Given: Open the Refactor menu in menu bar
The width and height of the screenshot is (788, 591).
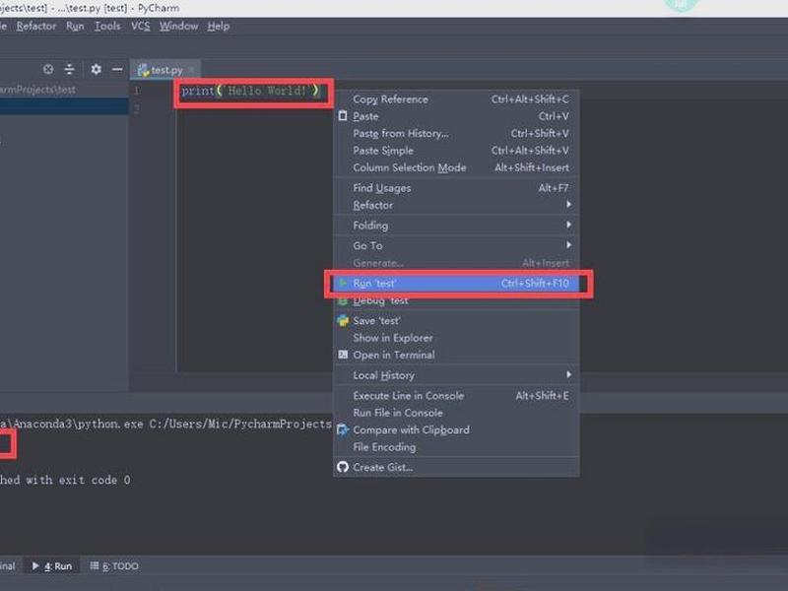Looking at the screenshot, I should click(35, 27).
